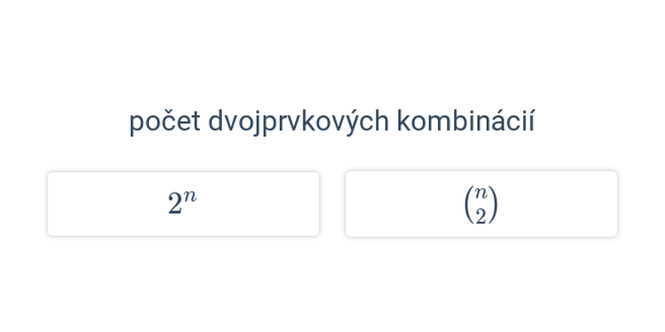Select the 2^n answer card
Viewport: 665px width, 332px height.
[183, 203]
